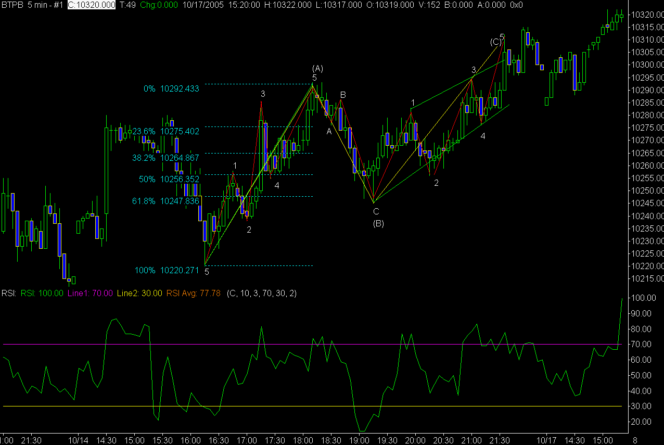Click the (C) wave label near top

pyautogui.click(x=495, y=42)
